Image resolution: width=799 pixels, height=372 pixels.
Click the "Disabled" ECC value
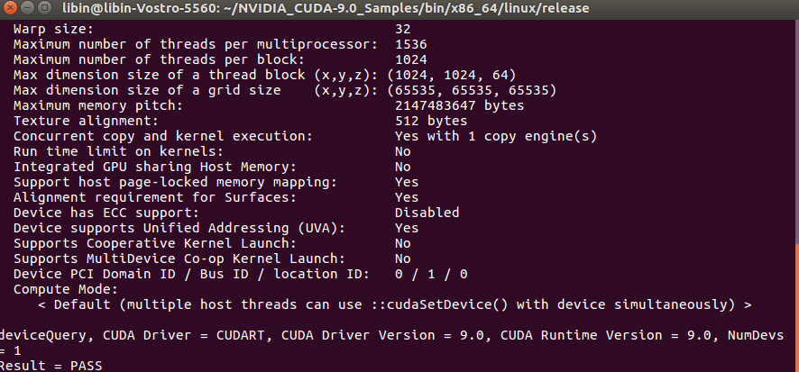pyautogui.click(x=427, y=213)
